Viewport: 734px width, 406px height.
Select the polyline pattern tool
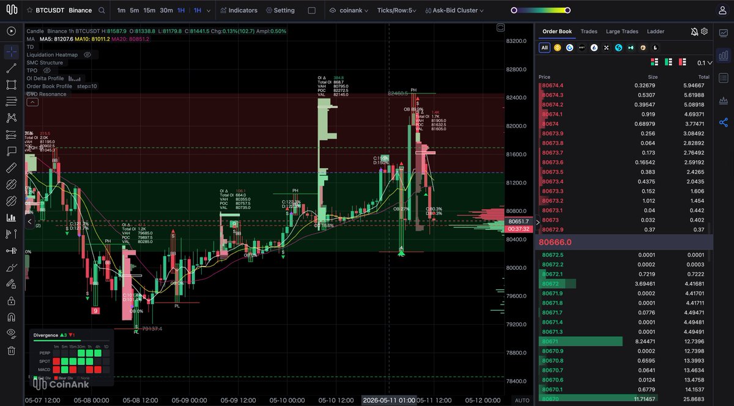tap(11, 118)
